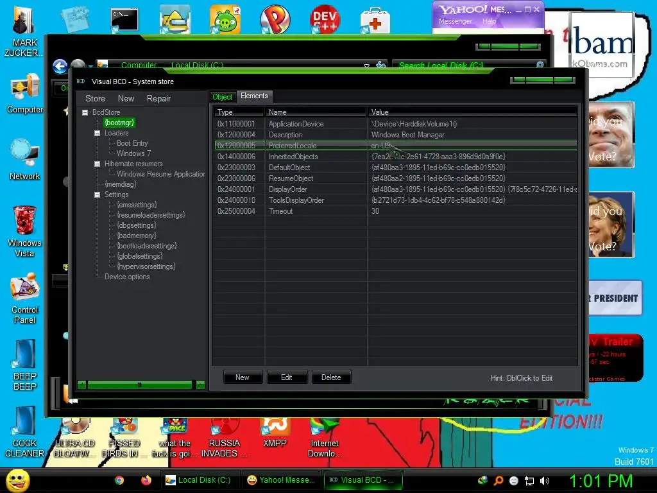Click the Type column header
This screenshot has width=657, height=493.
tap(239, 112)
